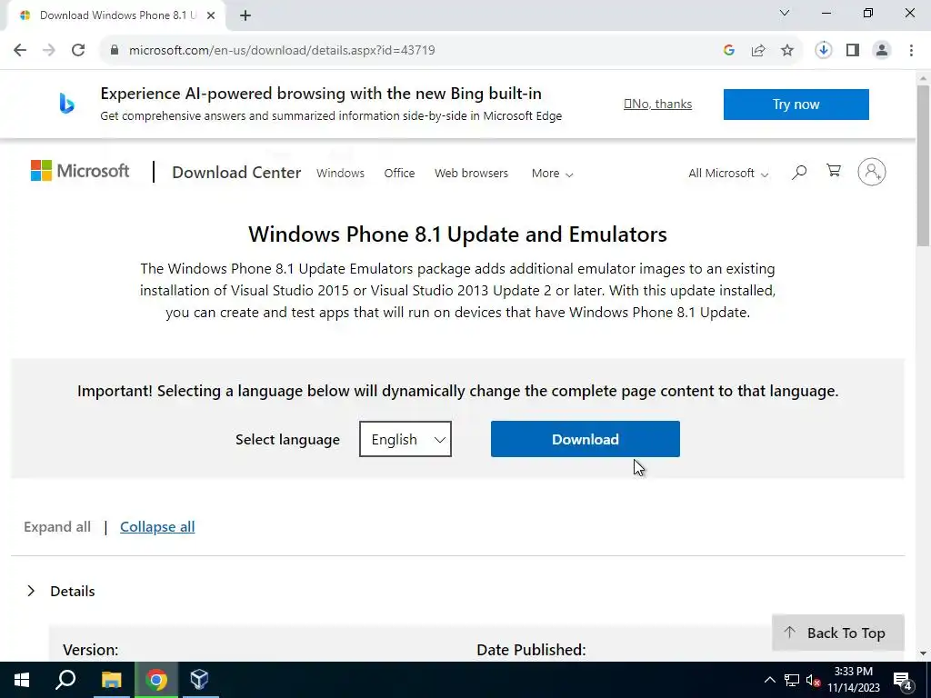The image size is (931, 698).
Task: Open Windows taskbar search
Action: pyautogui.click(x=65, y=680)
